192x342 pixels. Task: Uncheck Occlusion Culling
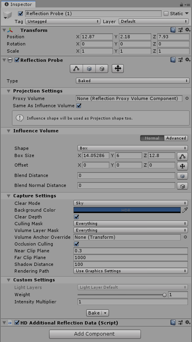tap(77, 244)
